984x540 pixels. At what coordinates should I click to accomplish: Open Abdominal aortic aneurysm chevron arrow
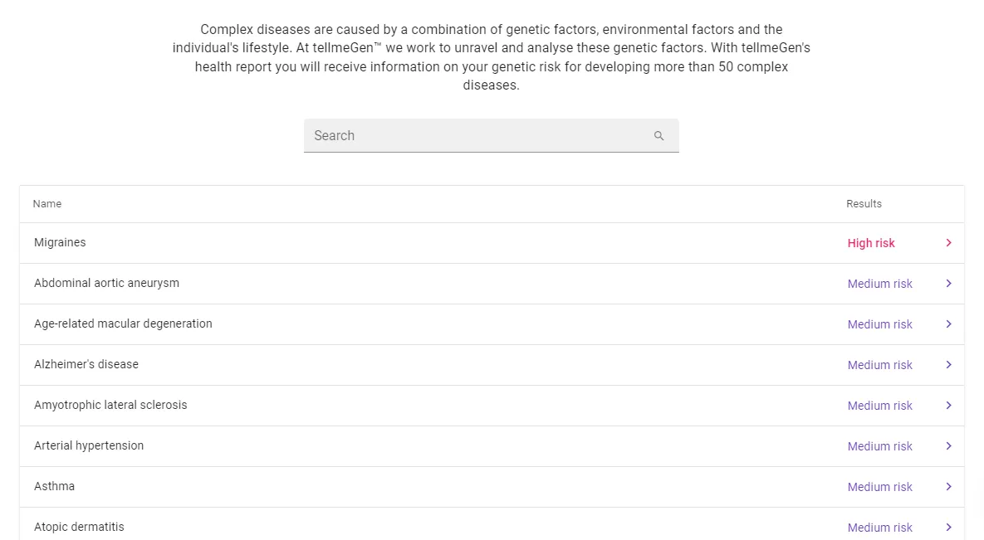(x=948, y=284)
